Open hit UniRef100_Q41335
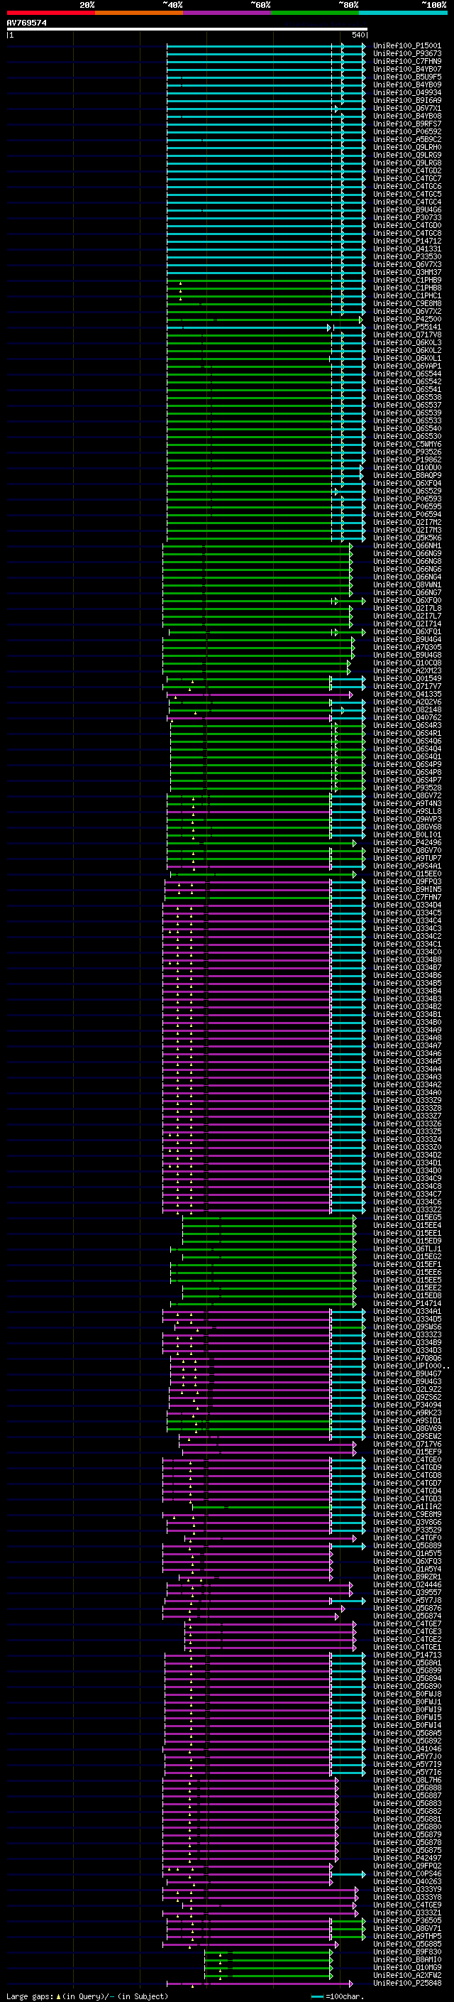The image size is (454, 2002). tap(407, 694)
